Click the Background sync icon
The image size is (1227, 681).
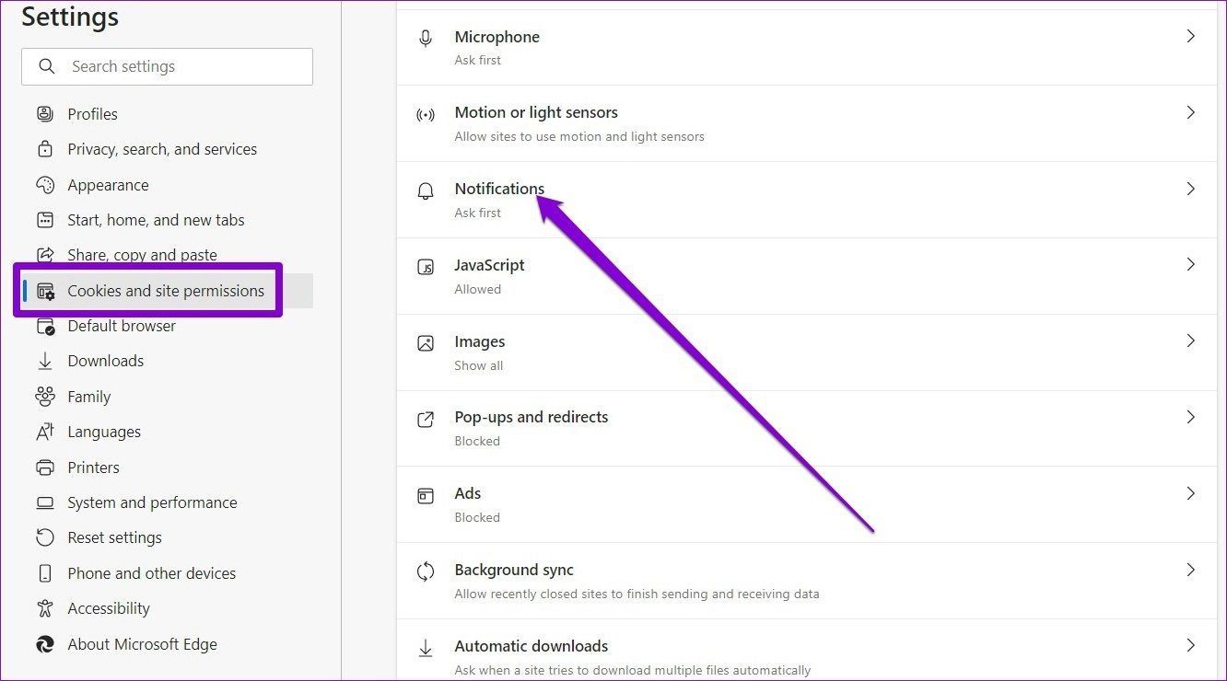coord(425,571)
